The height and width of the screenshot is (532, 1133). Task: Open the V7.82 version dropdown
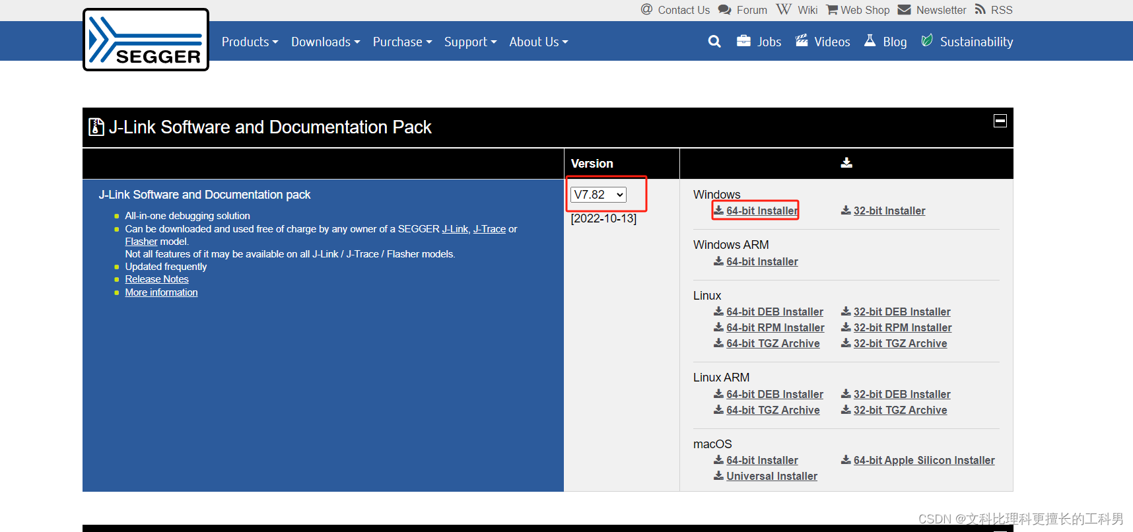(x=598, y=195)
